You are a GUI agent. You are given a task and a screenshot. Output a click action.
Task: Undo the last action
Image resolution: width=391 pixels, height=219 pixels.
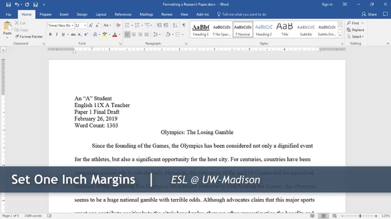pyautogui.click(x=16, y=4)
